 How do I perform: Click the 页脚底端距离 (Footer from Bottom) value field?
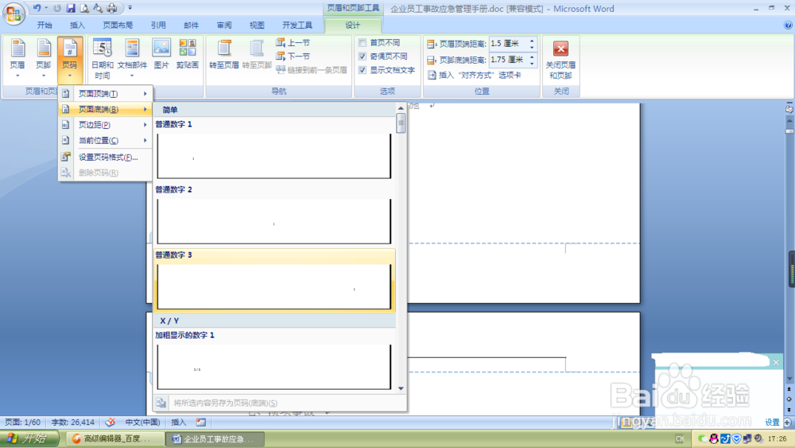(x=509, y=60)
